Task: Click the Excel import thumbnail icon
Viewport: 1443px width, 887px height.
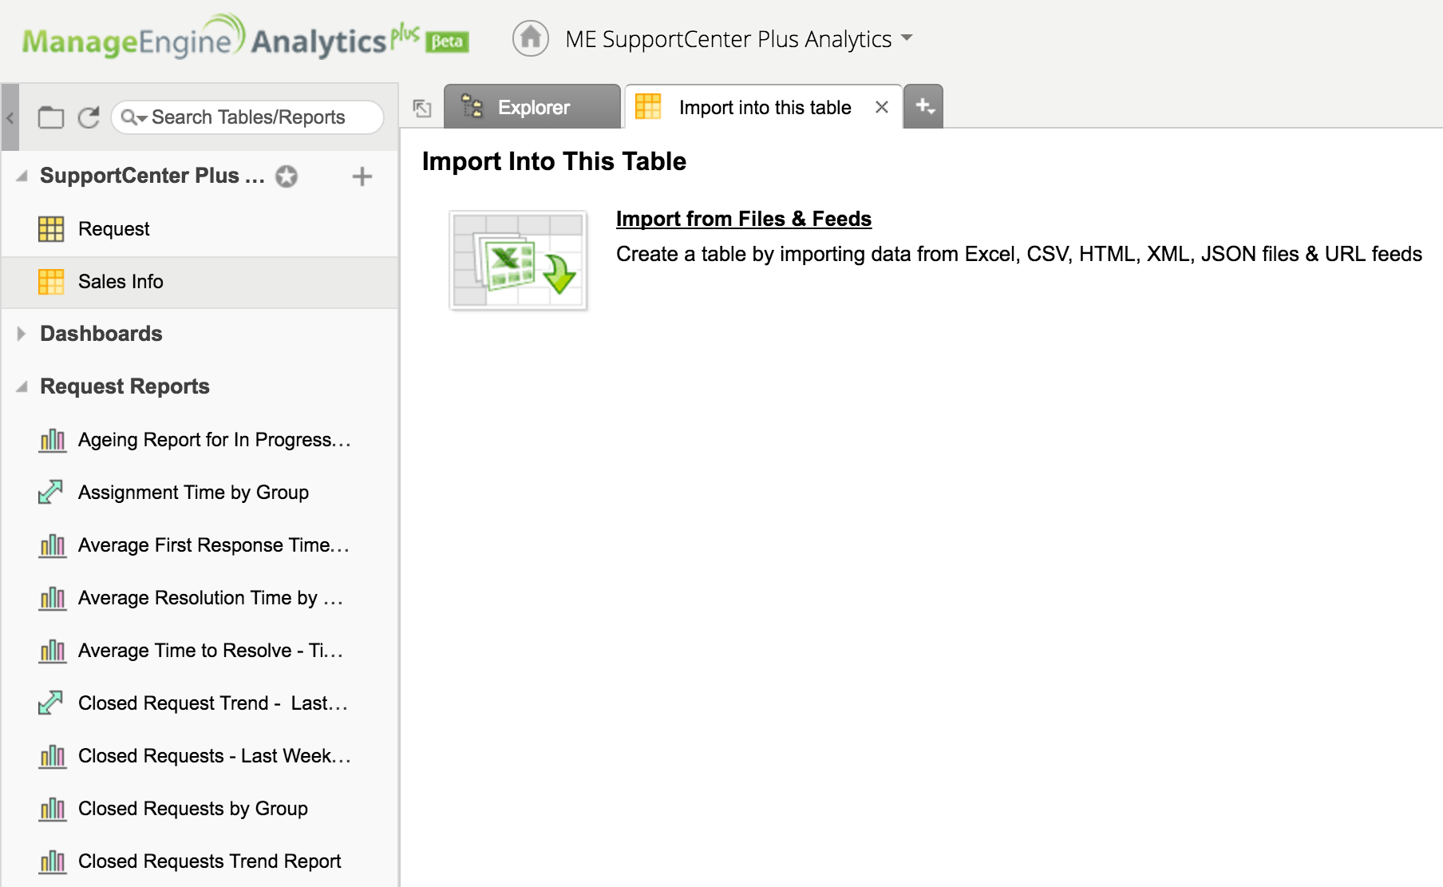Action: [518, 261]
